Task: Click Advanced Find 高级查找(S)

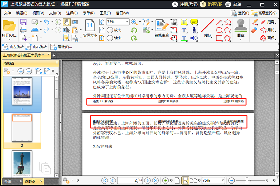Action: [264, 13]
